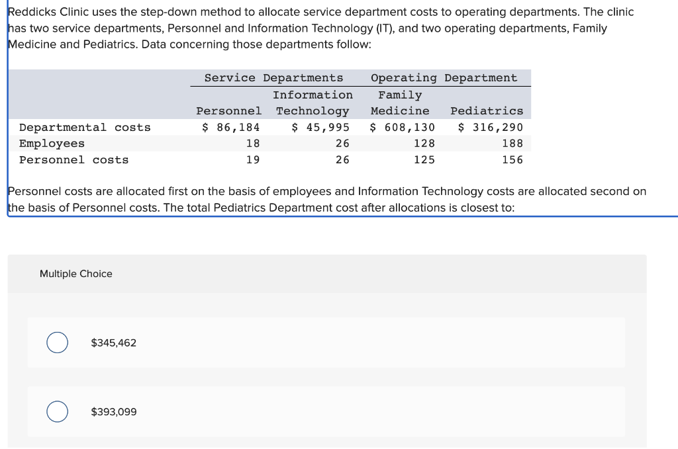Click the $ 45,995 cost cell
The height and width of the screenshot is (449, 678).
pyautogui.click(x=320, y=128)
